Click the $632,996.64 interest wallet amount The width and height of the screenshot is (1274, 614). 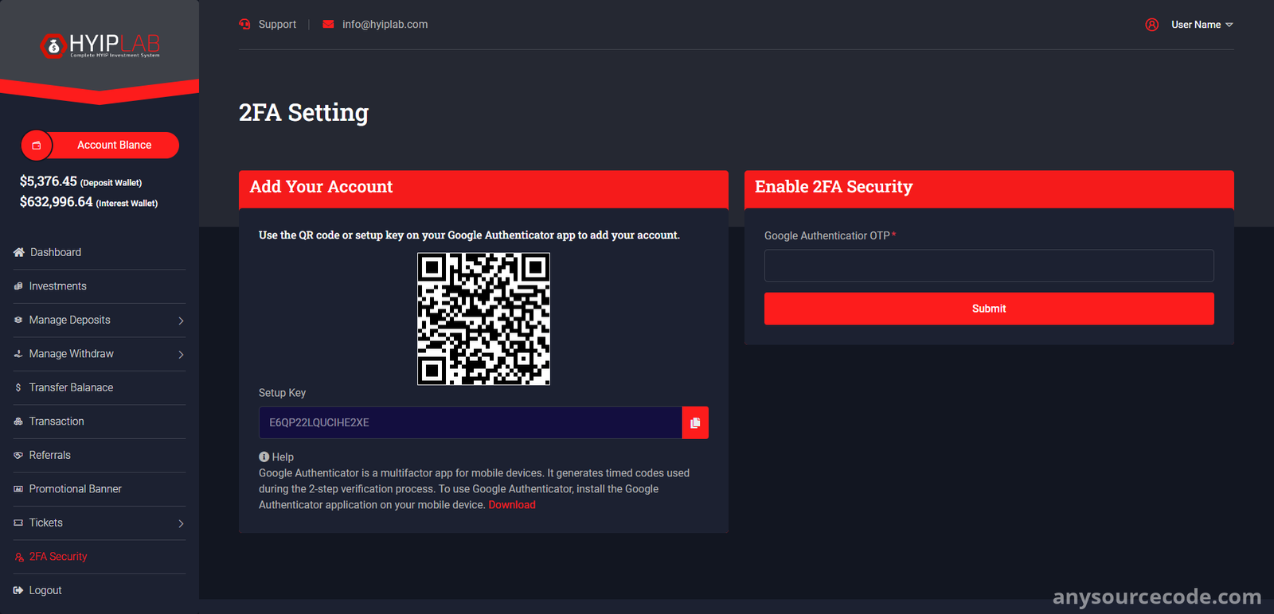(57, 202)
